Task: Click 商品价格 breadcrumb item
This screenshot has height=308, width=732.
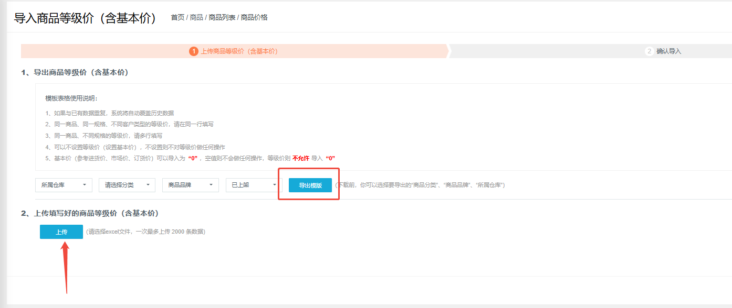Action: [x=254, y=17]
